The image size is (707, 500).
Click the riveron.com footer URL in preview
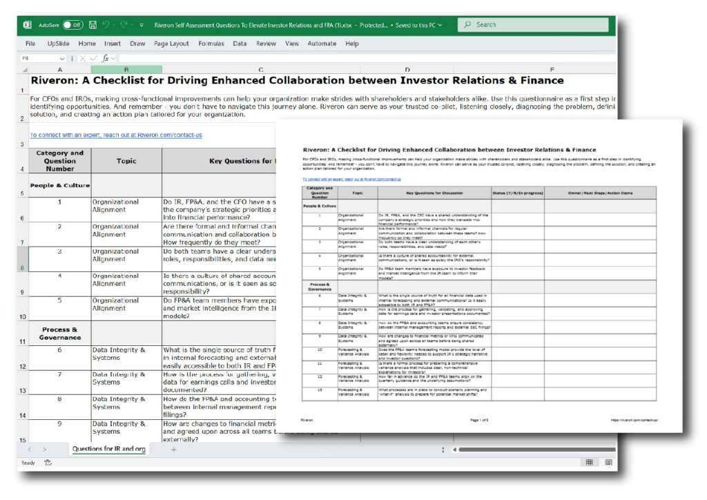tap(635, 420)
